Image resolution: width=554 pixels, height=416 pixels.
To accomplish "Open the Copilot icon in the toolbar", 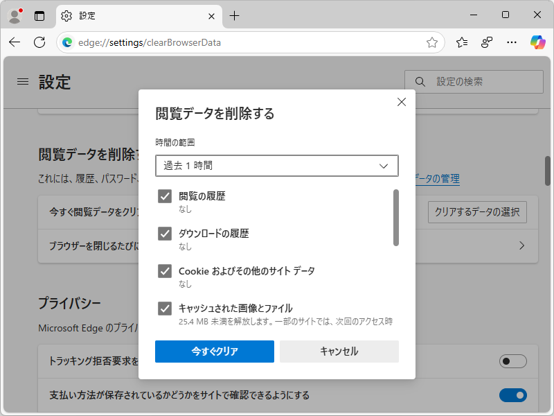I will click(x=537, y=42).
